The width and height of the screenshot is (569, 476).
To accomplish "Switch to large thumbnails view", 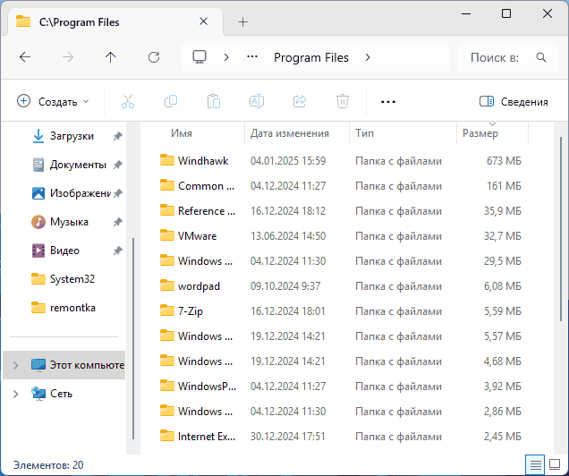I will (555, 464).
